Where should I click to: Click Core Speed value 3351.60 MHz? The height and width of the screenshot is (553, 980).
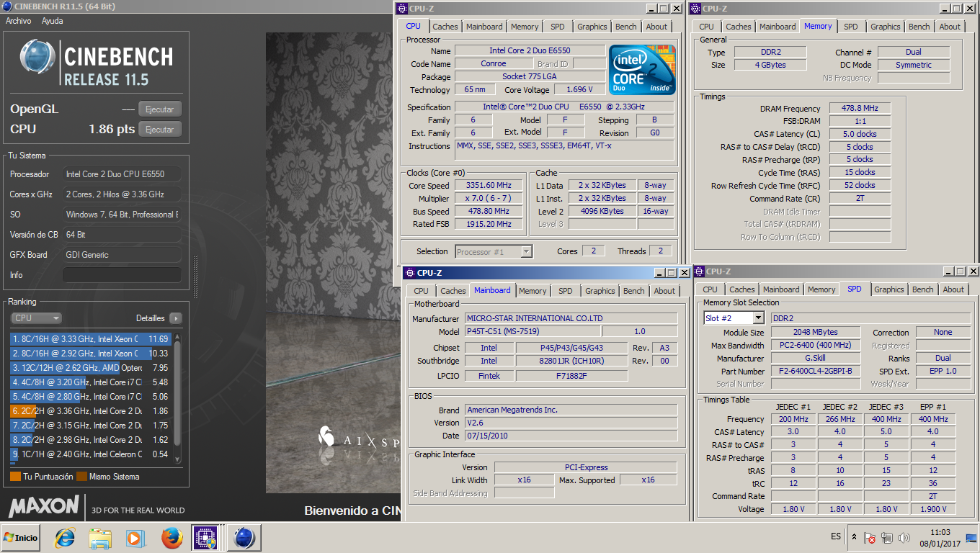pyautogui.click(x=489, y=186)
